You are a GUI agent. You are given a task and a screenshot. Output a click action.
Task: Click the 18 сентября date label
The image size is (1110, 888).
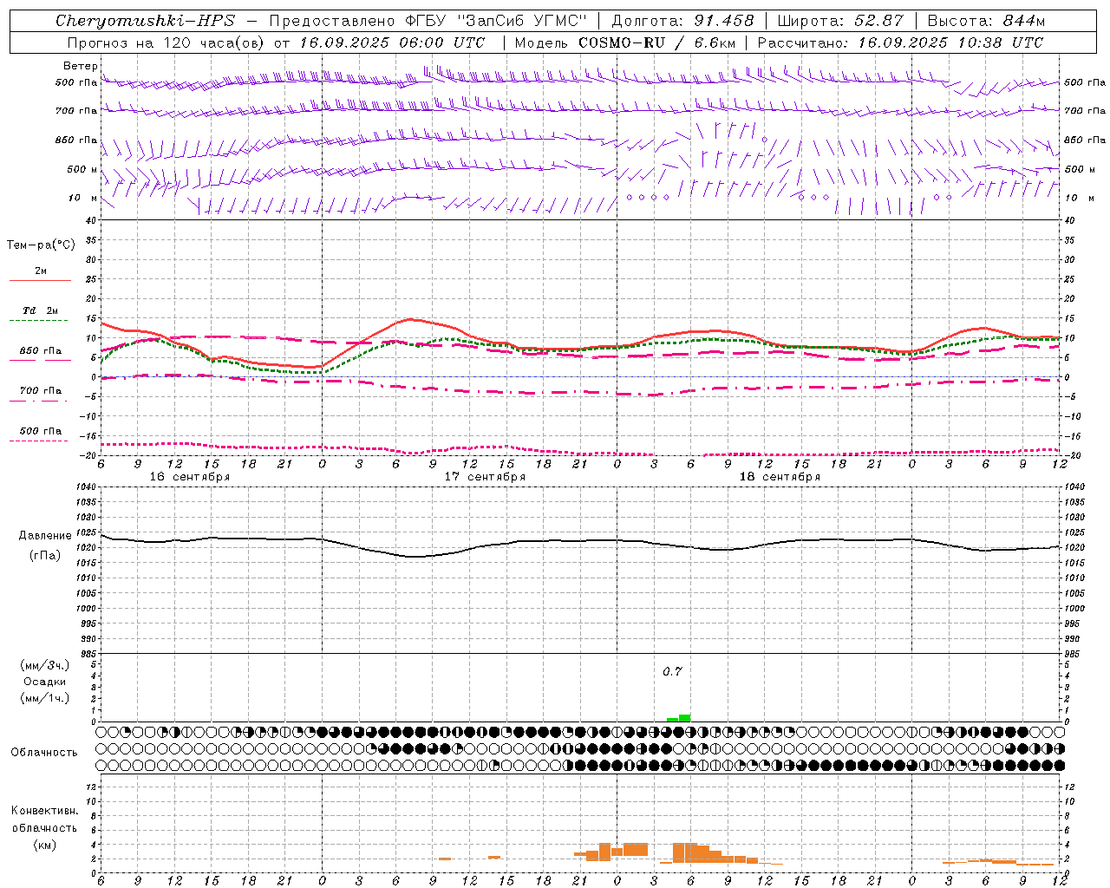coord(780,477)
